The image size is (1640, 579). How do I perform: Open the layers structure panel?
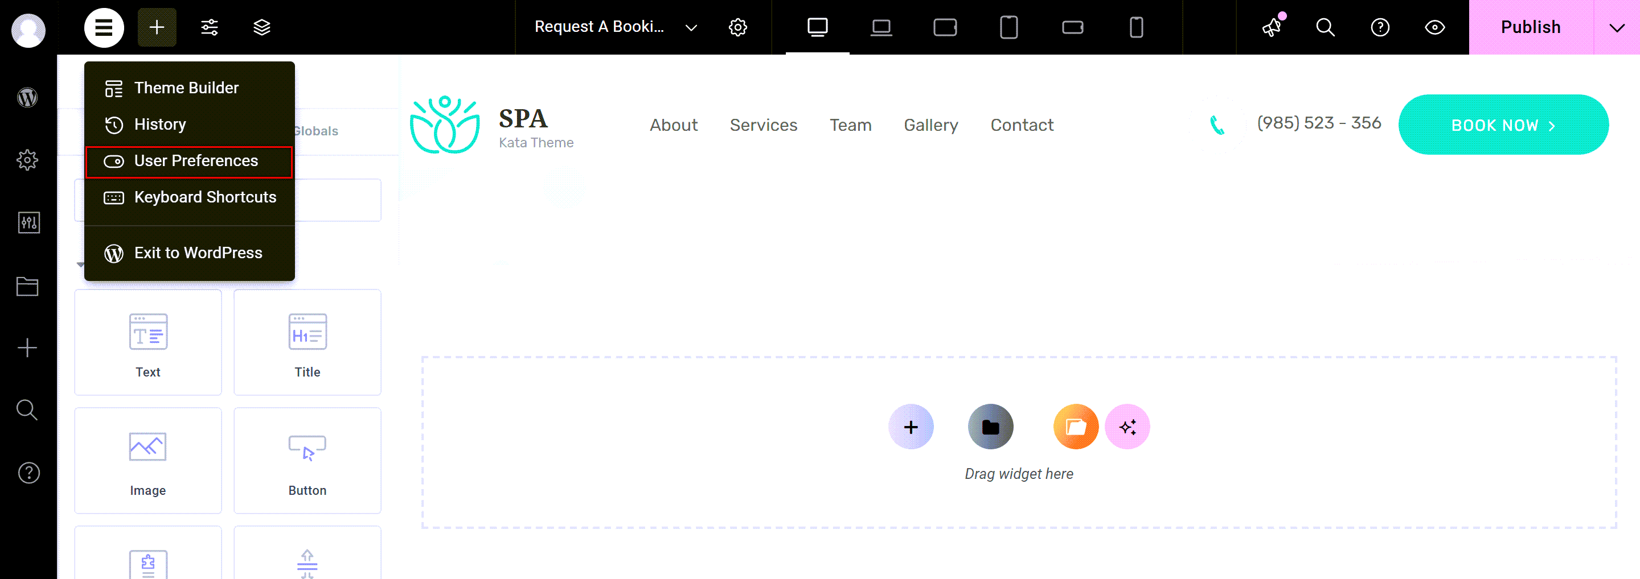tap(262, 27)
